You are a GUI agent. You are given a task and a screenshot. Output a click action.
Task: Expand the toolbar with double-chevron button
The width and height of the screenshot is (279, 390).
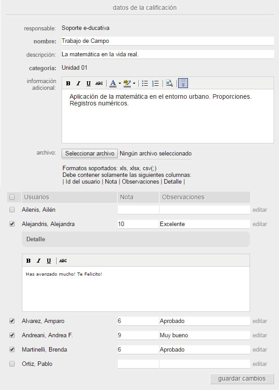click(x=183, y=83)
